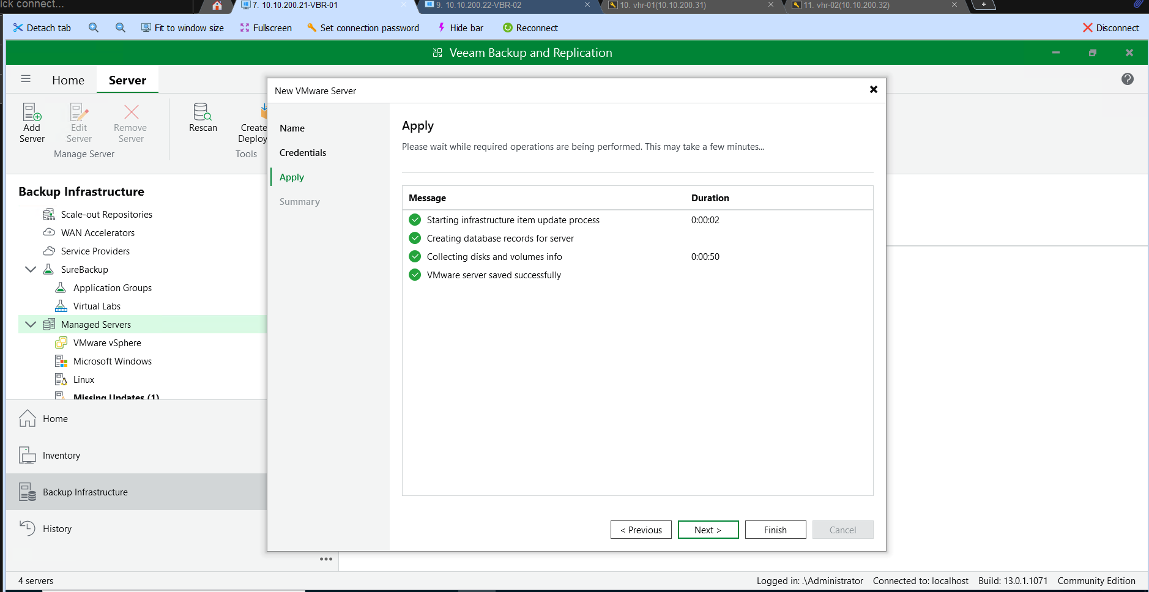Click the Community Edition status bar text

pyautogui.click(x=1096, y=581)
